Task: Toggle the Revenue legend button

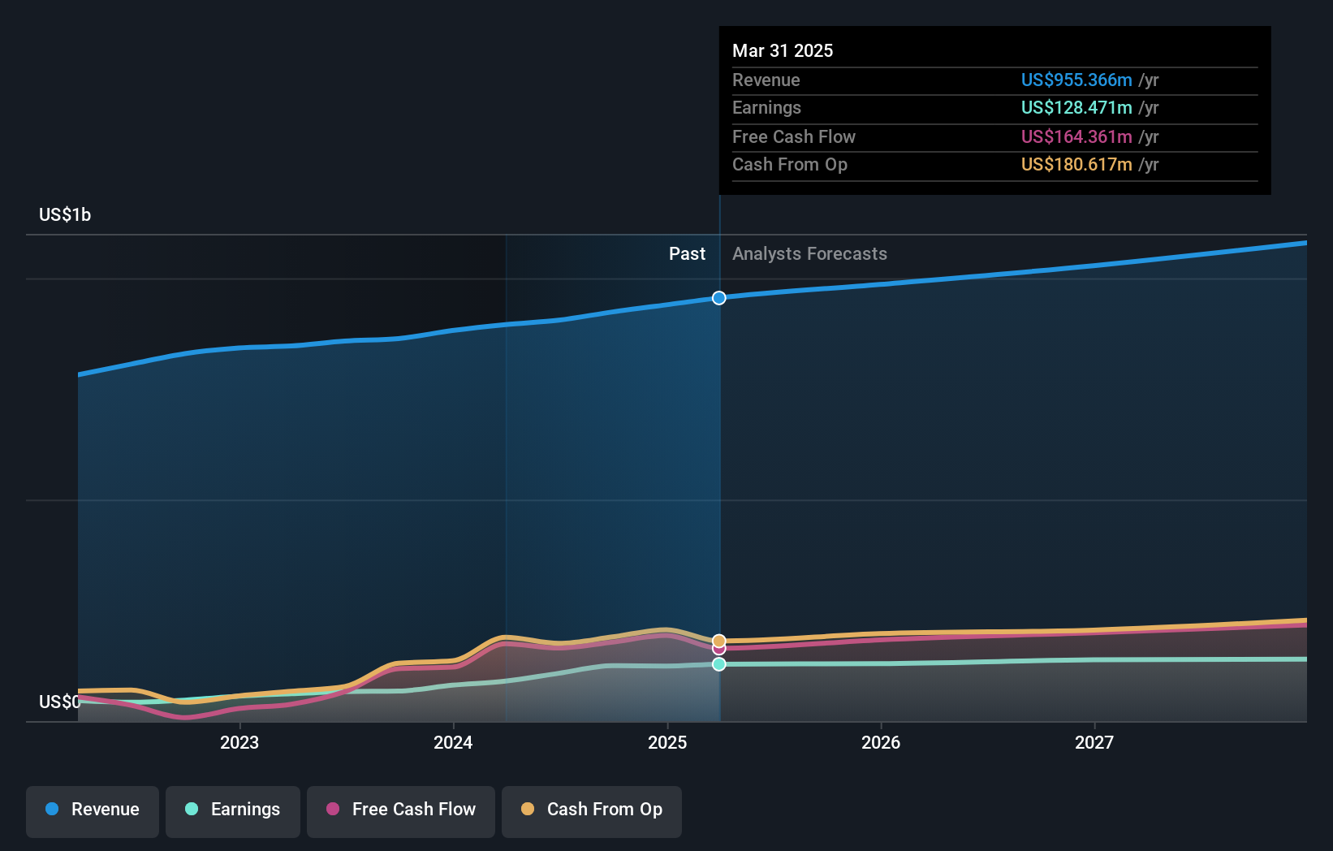Action: (x=93, y=811)
